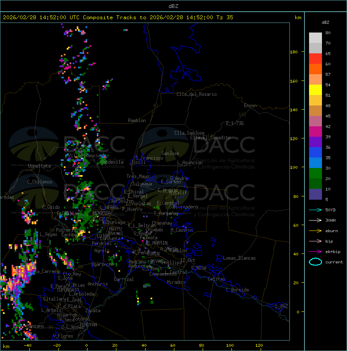Screen dimensions: 347x351
Task: Click the '12_Oct' label
Action: tap(188, 260)
